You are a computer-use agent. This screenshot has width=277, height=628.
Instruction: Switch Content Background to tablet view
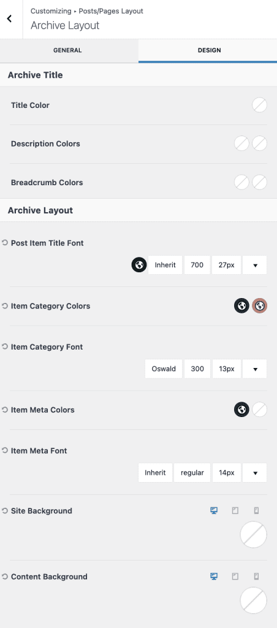click(x=235, y=576)
